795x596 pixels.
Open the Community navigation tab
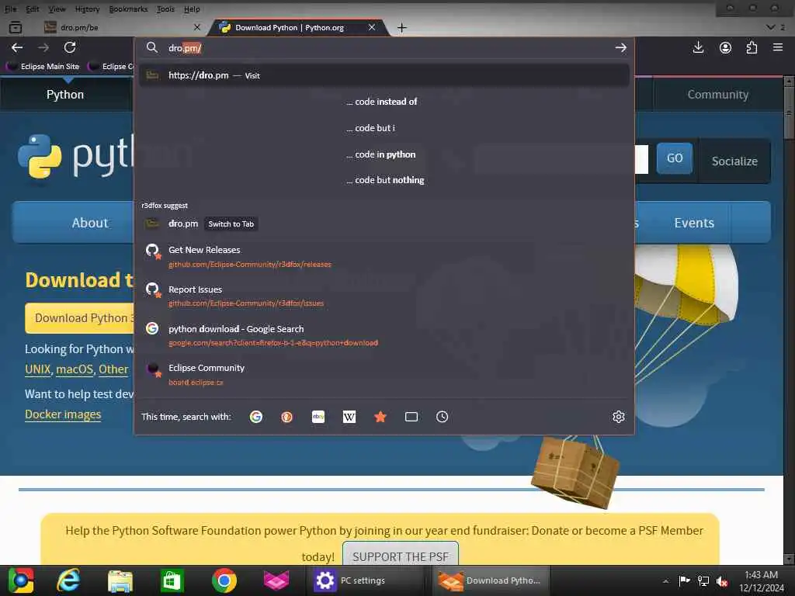tap(717, 95)
